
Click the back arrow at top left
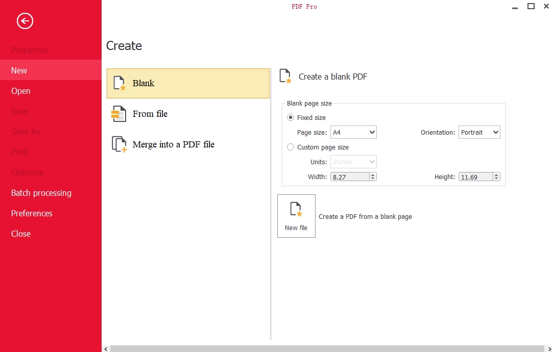pos(24,21)
